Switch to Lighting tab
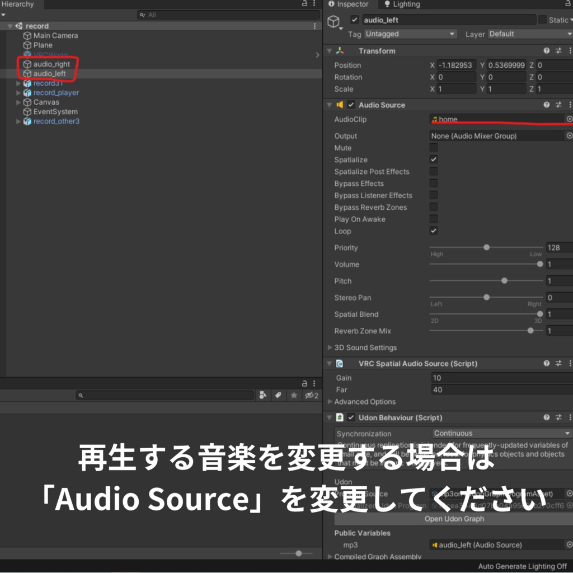 (402, 4)
